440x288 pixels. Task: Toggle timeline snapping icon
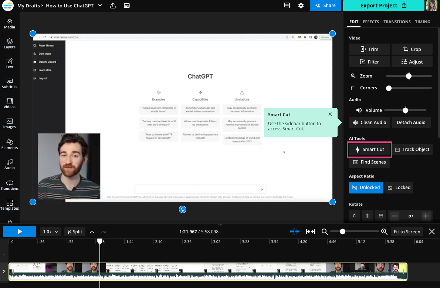[x=295, y=232]
